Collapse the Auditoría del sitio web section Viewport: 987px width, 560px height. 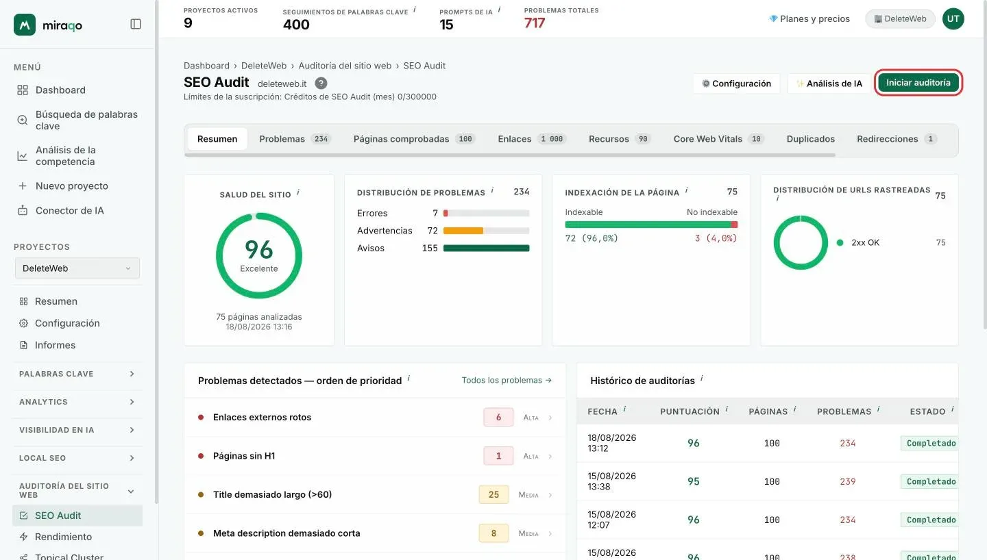77,490
